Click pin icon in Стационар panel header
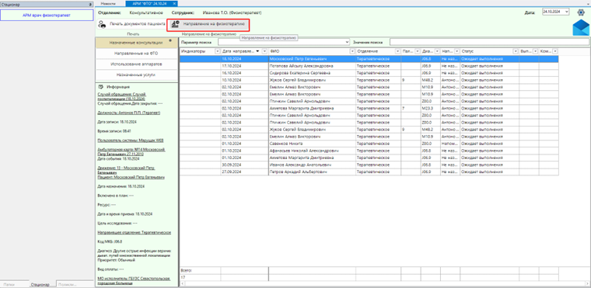Image resolution: width=591 pixels, height=288 pixels. (89, 4)
